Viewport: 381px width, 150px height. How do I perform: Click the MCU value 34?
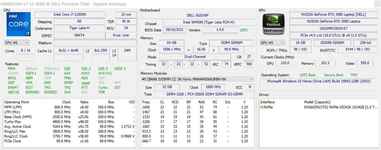click(x=126, y=29)
